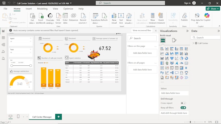The image size is (221, 124).
Task: Collapse the ribbon with the chevron
Action: tap(219, 26)
